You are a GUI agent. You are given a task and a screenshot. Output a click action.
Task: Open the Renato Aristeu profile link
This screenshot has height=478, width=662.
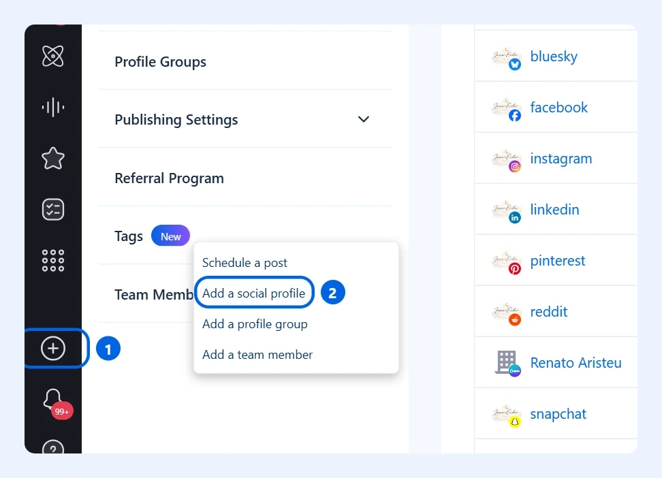tap(576, 363)
